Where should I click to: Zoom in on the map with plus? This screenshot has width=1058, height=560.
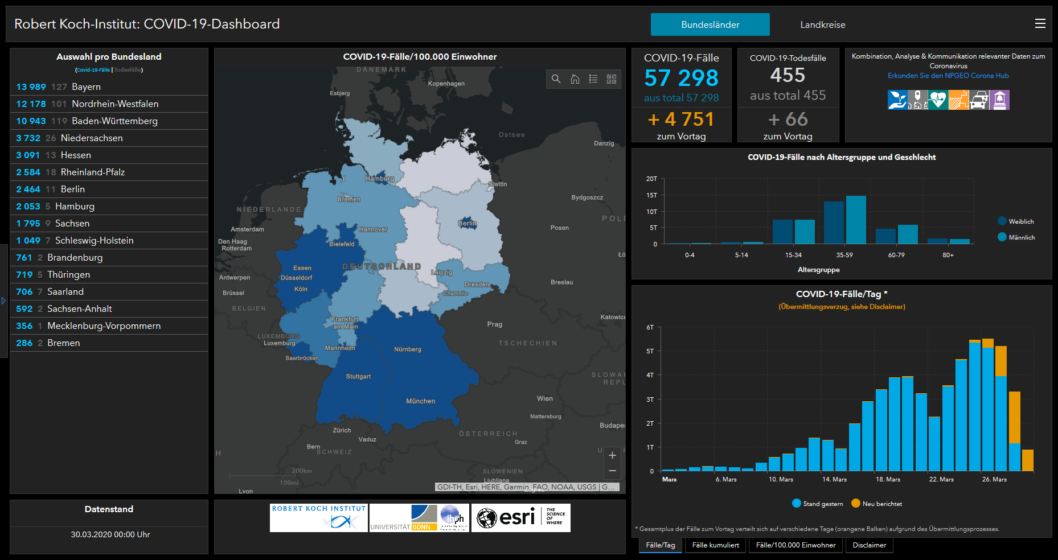click(x=612, y=455)
